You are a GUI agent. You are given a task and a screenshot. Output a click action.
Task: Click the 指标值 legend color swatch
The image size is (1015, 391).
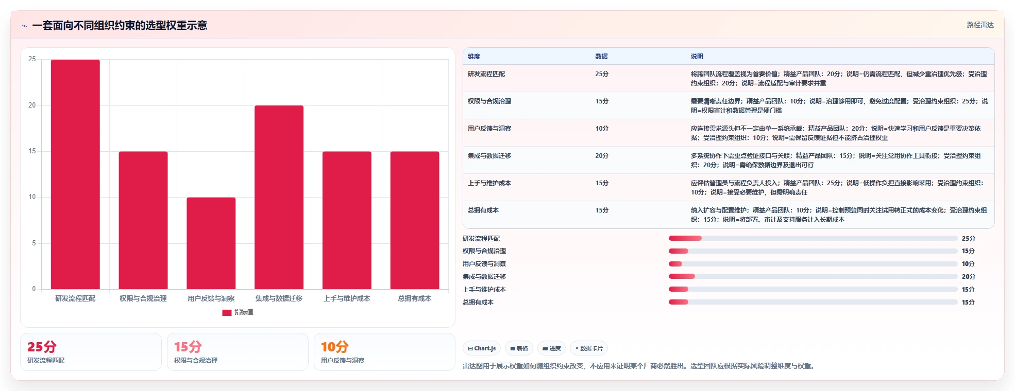click(x=227, y=313)
